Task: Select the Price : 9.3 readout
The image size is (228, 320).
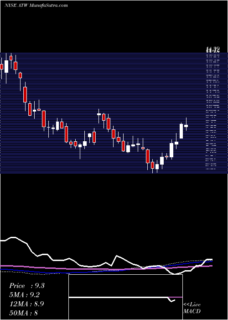Action: (x=26, y=286)
